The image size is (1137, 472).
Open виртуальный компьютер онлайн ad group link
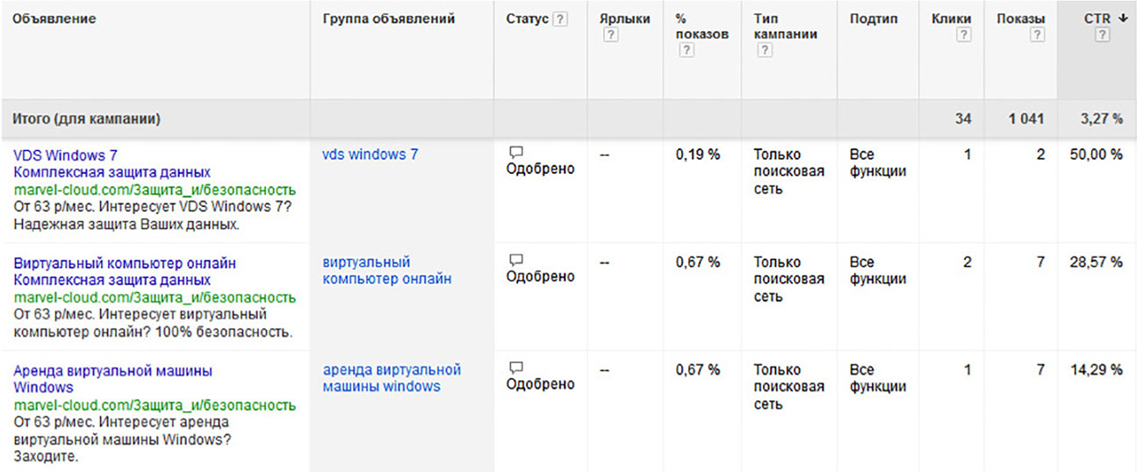(387, 270)
